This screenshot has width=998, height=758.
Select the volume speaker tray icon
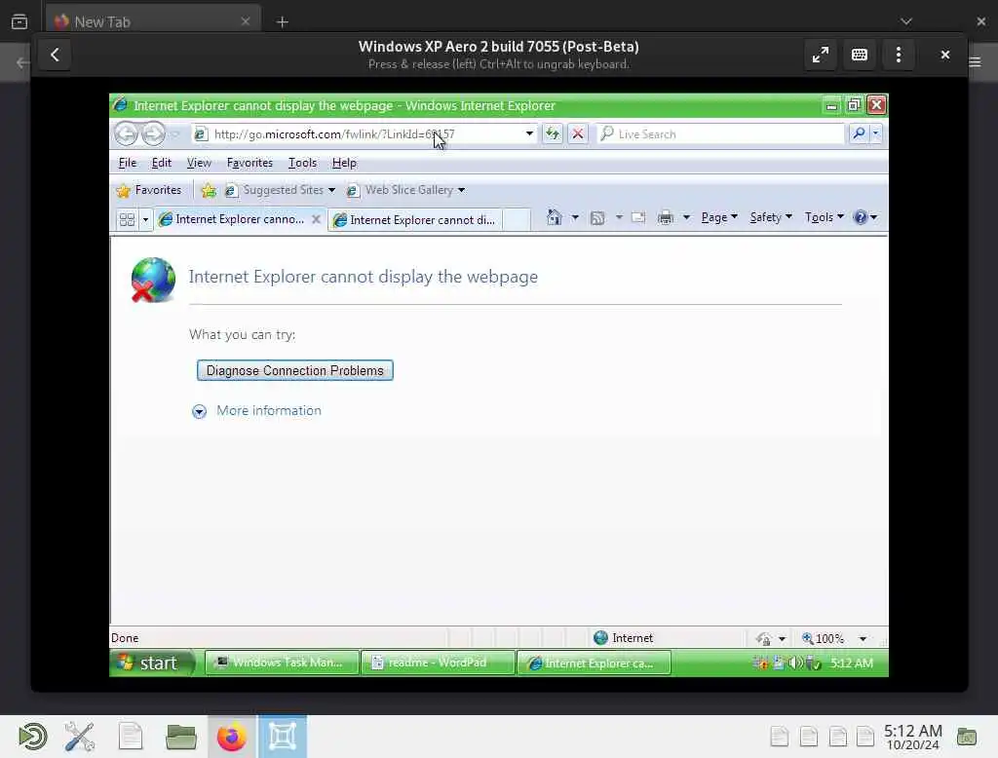[x=795, y=663]
